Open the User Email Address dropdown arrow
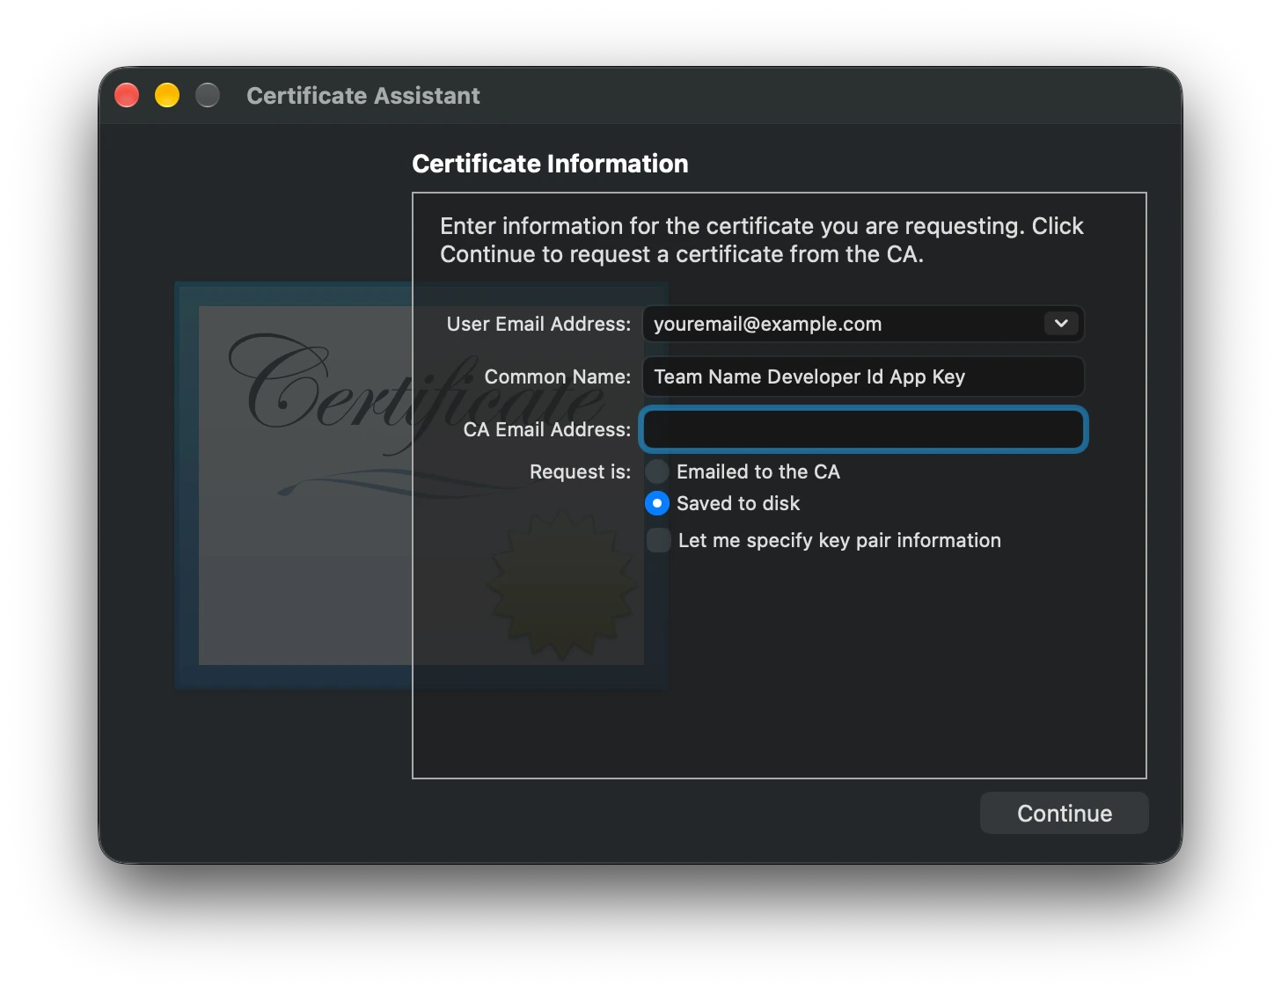This screenshot has height=994, width=1281. (x=1061, y=323)
